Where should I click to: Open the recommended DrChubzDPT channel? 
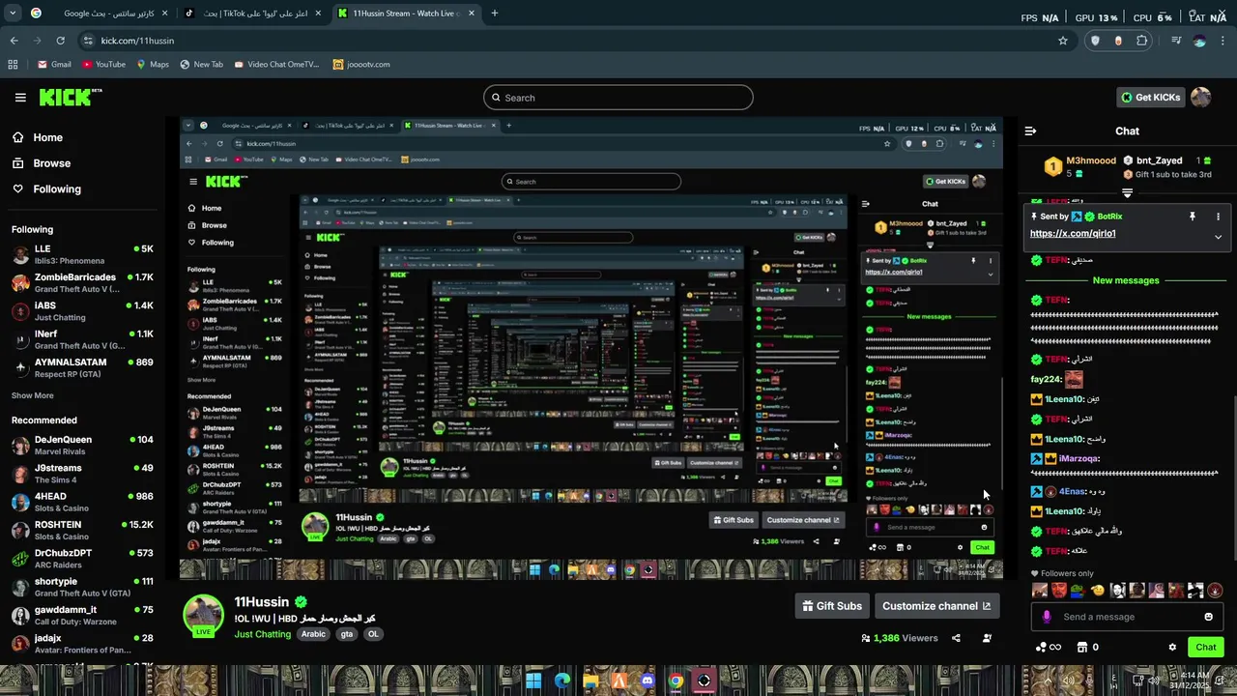[x=82, y=559]
